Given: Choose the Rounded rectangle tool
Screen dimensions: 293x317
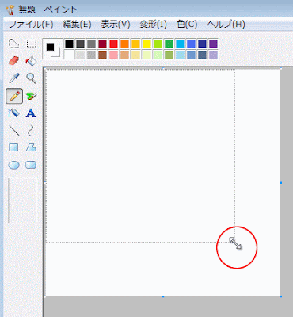Looking at the screenshot, I should coord(31,165).
